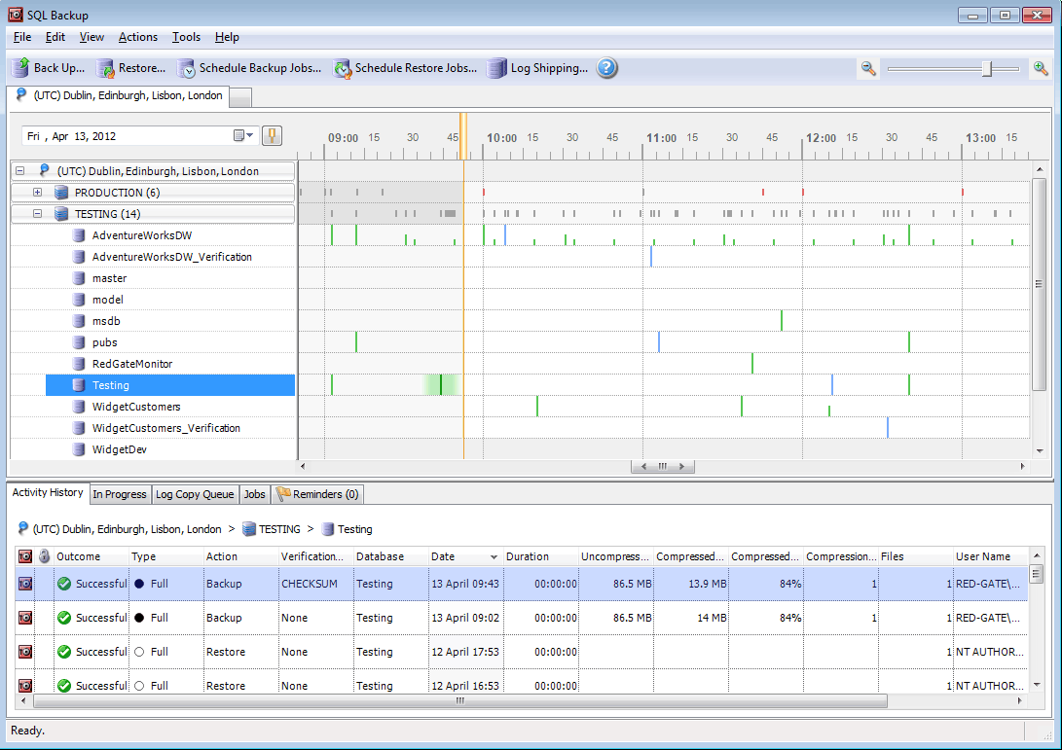1062x750 pixels.
Task: Click the PRODUCTION server icon
Action: (x=61, y=193)
